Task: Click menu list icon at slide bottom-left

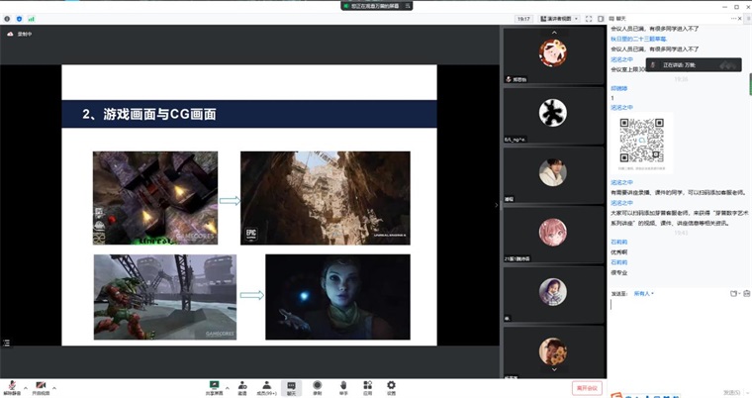Action: pyautogui.click(x=7, y=343)
